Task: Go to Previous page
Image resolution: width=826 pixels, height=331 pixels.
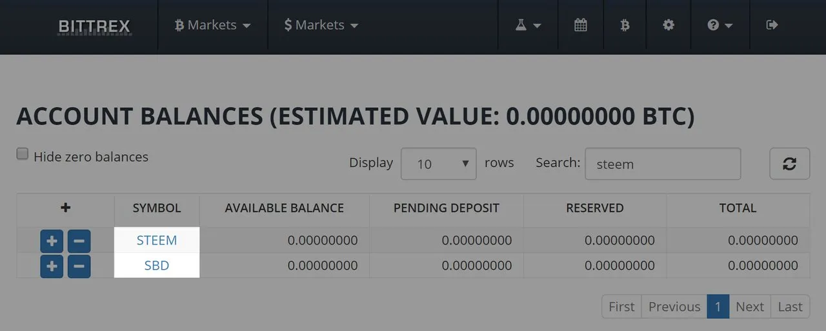Action: coord(674,306)
